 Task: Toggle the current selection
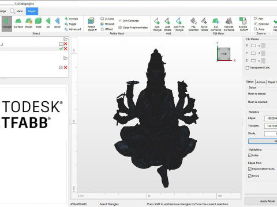click(x=70, y=24)
